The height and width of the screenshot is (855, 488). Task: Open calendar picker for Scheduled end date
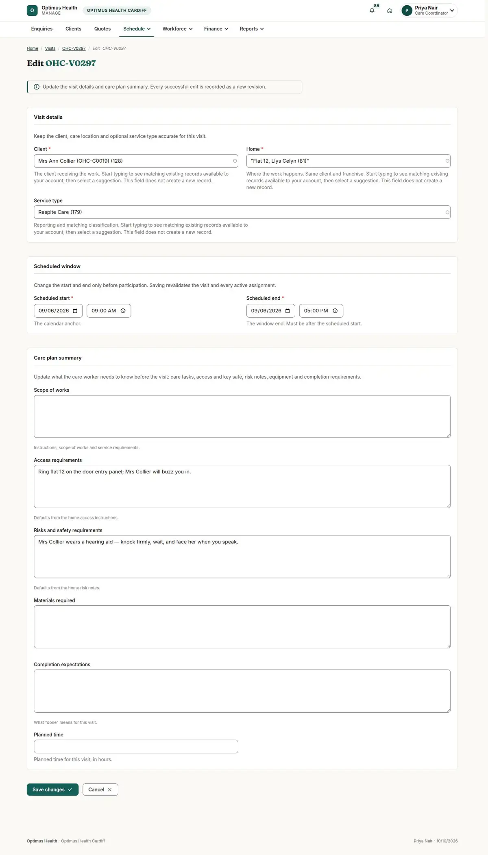288,311
